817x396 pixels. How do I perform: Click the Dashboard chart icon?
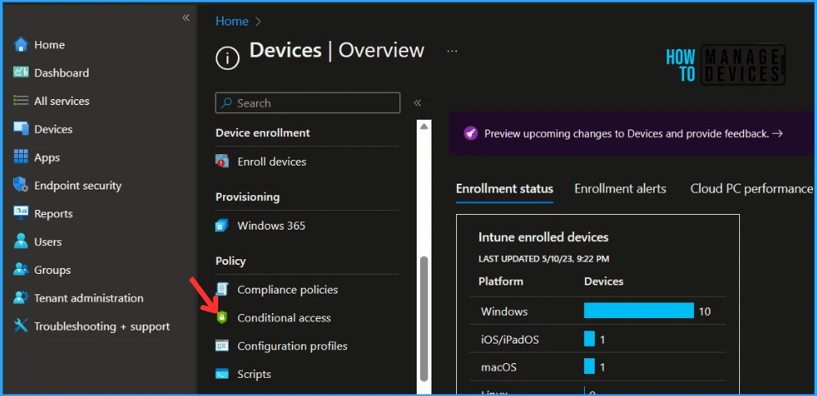click(21, 72)
